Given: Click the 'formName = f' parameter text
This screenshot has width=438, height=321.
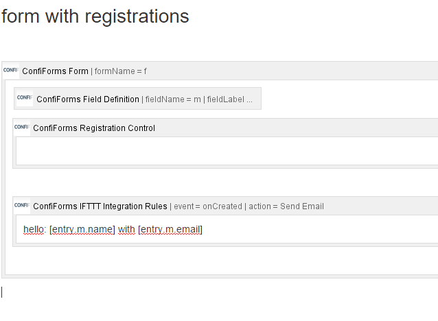Looking at the screenshot, I should coord(120,71).
